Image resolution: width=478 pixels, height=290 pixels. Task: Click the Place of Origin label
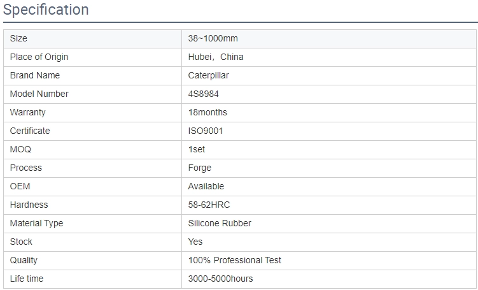click(x=39, y=57)
